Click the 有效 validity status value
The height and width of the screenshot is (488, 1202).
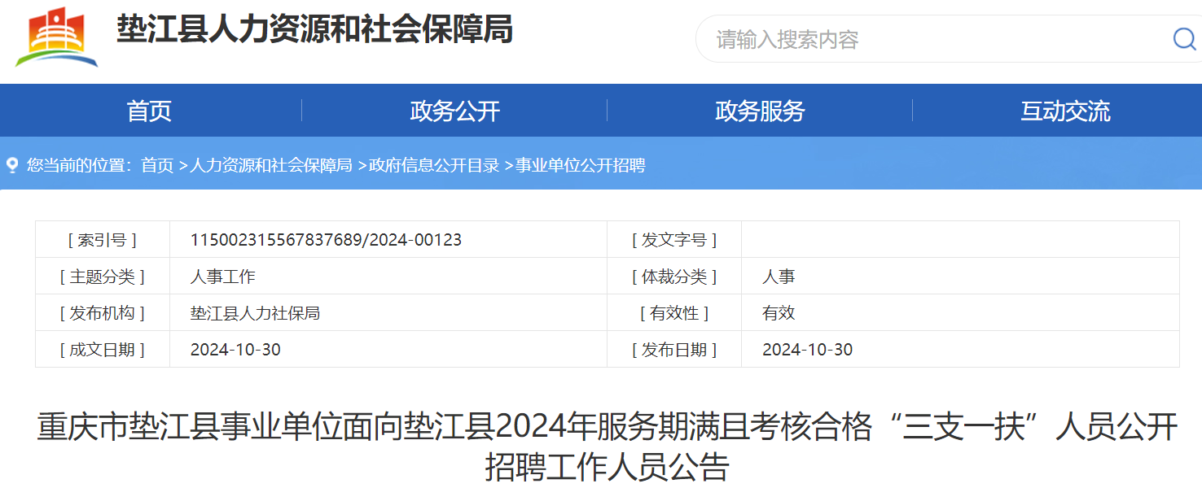(x=779, y=313)
